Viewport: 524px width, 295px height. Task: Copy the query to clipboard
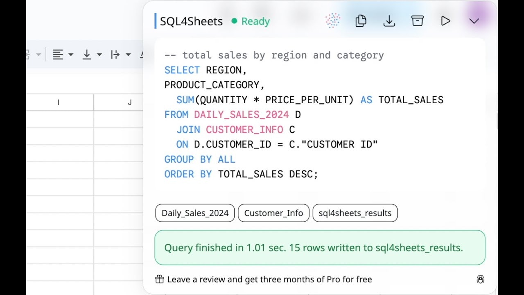click(x=361, y=20)
